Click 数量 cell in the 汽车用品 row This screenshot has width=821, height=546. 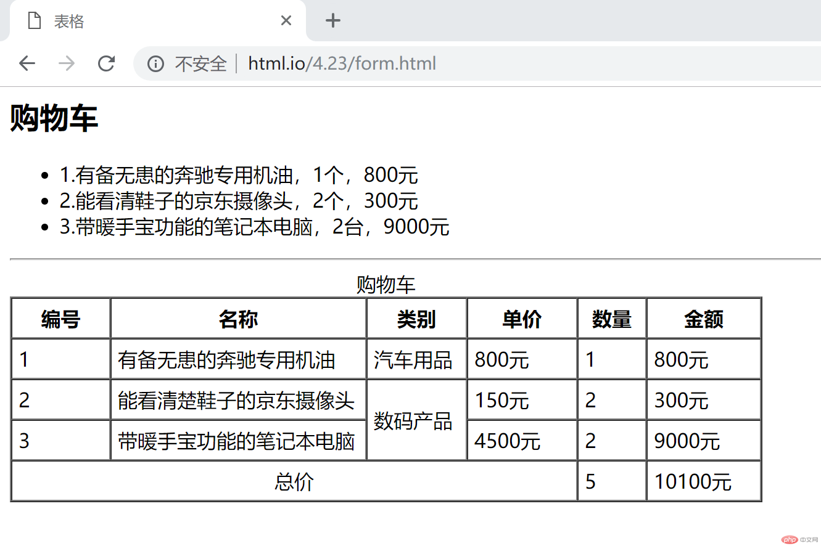(612, 360)
